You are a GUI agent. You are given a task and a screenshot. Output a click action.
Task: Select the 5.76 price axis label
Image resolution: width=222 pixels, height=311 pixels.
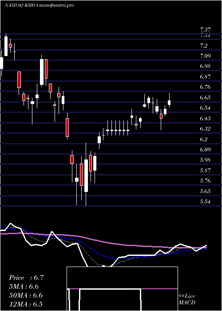click(205, 181)
